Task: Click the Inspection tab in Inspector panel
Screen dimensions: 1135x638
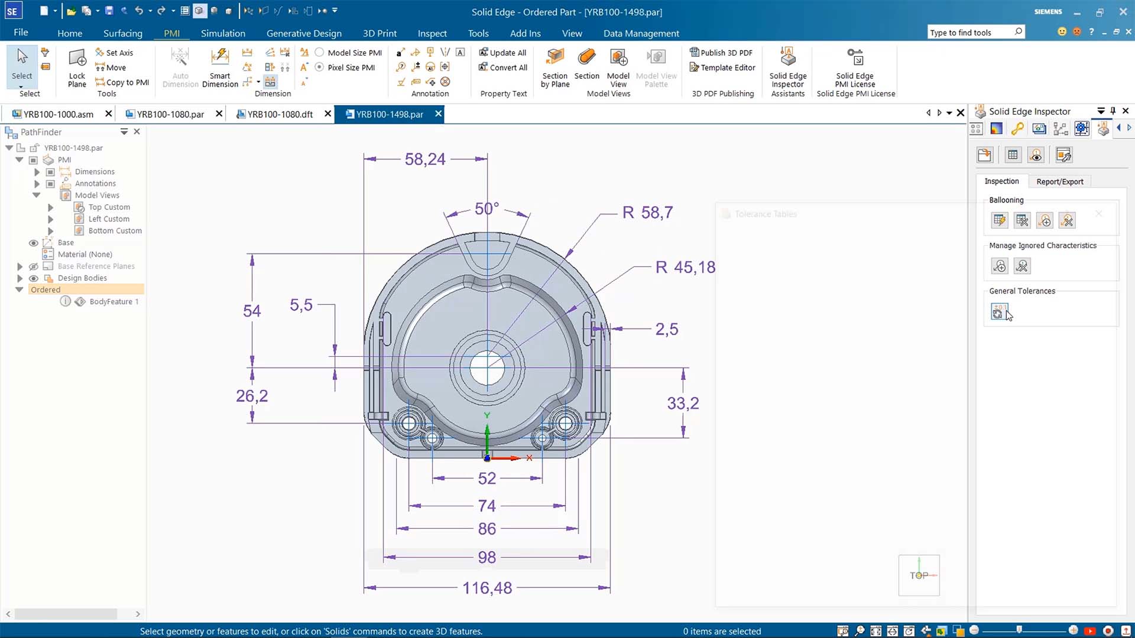Action: pyautogui.click(x=1003, y=181)
